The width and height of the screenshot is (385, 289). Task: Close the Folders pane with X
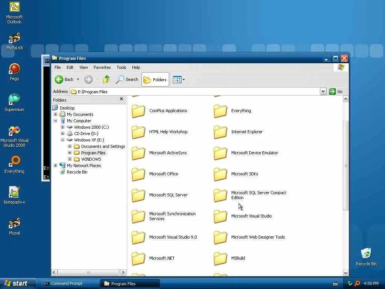[121, 99]
